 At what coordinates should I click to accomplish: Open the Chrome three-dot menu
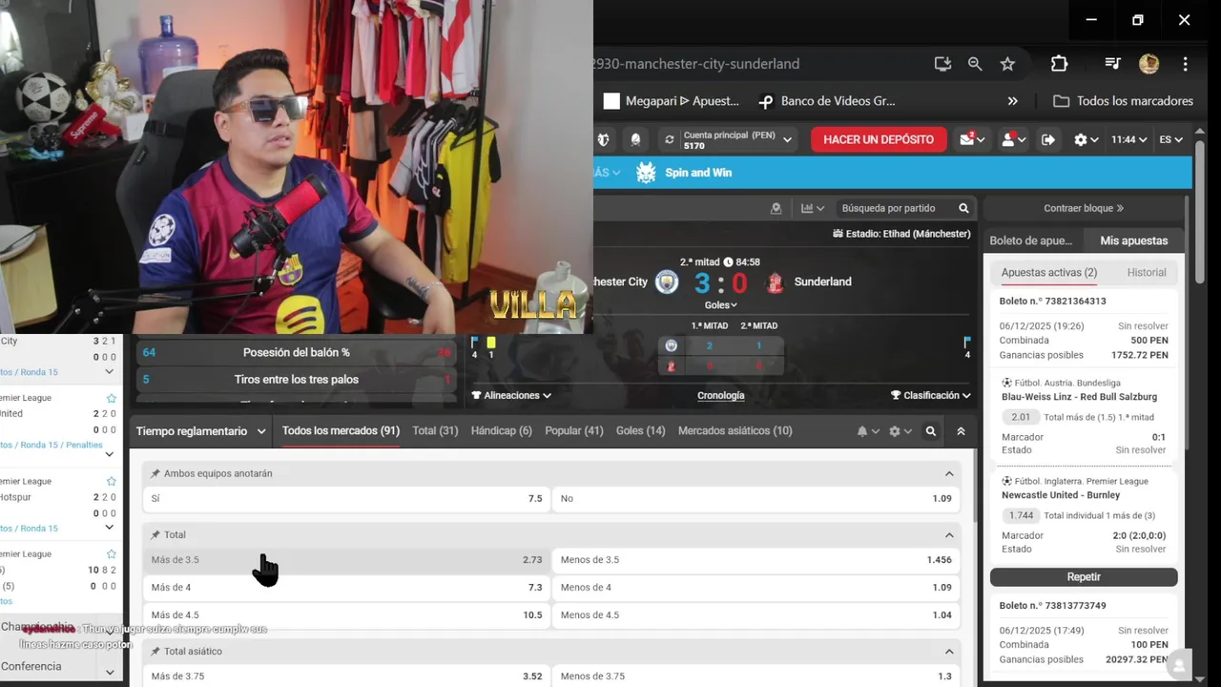coord(1185,64)
